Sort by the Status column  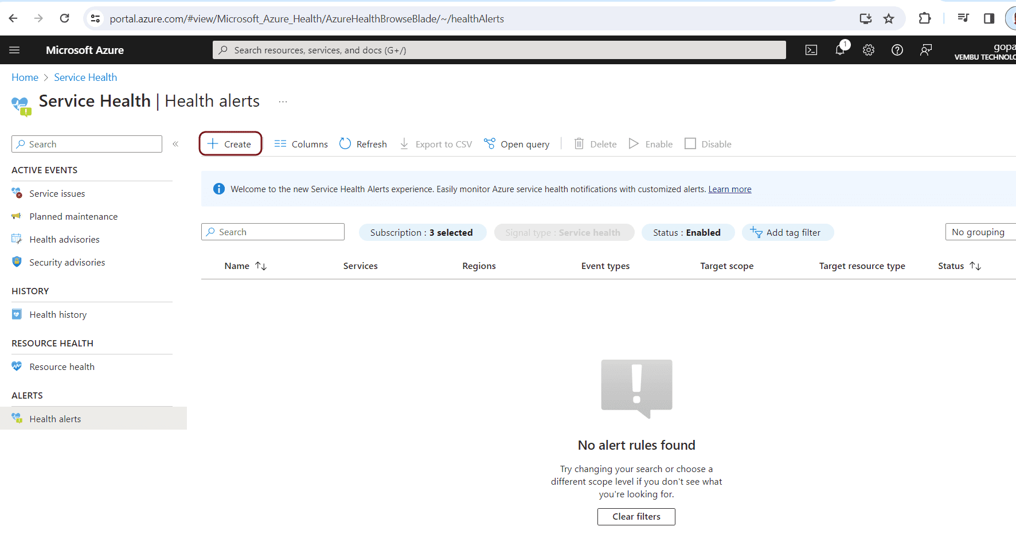(x=960, y=266)
